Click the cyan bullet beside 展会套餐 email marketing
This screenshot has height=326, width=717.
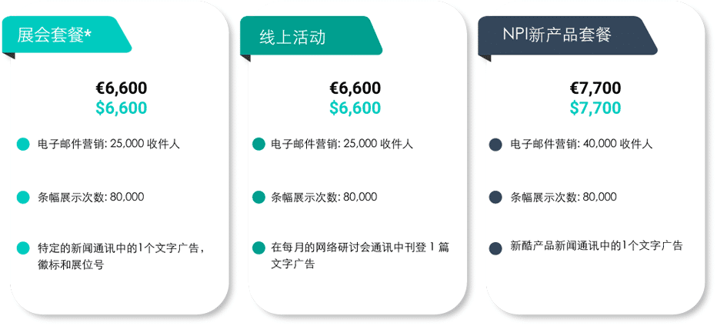(23, 145)
